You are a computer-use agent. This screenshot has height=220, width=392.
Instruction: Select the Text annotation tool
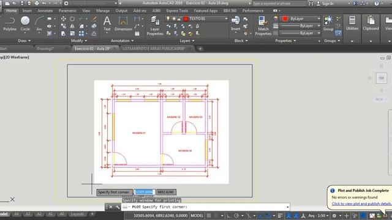click(107, 24)
